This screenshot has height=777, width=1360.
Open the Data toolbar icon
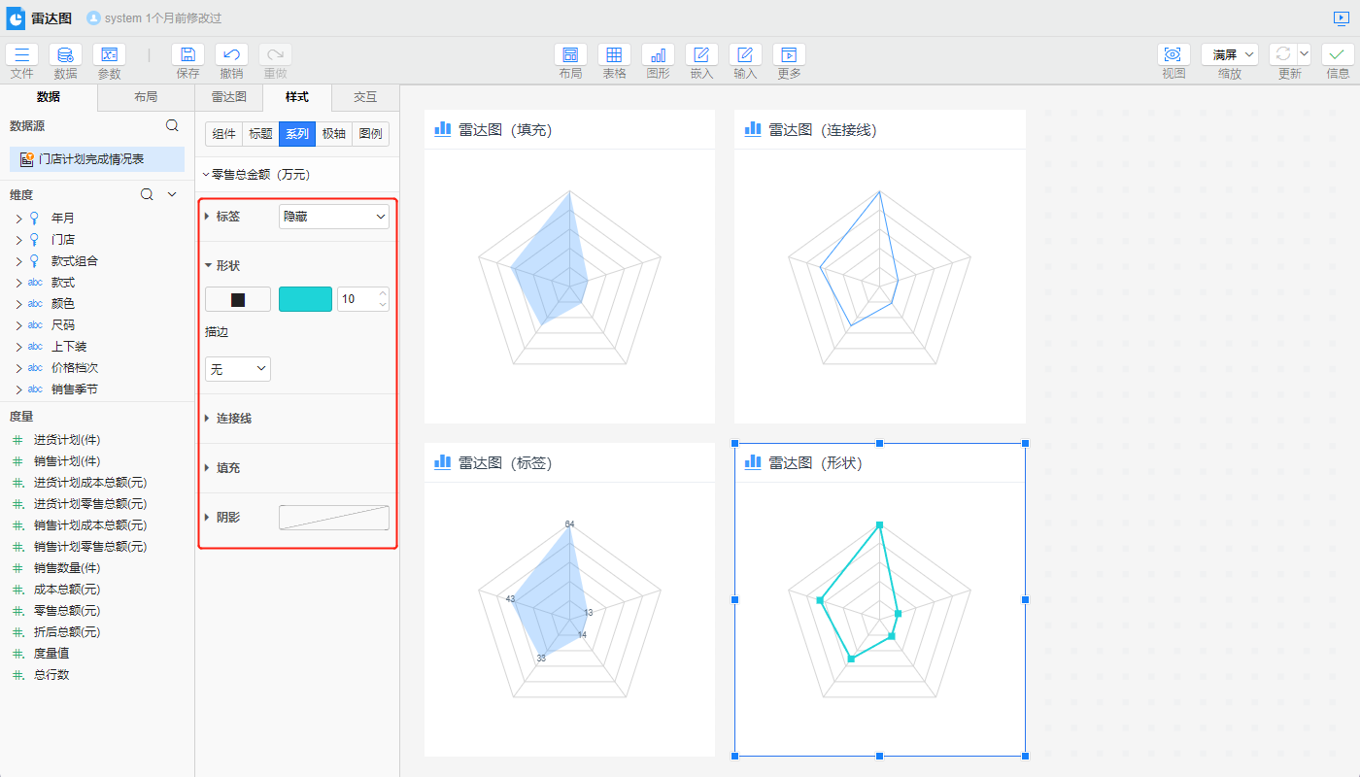click(65, 55)
